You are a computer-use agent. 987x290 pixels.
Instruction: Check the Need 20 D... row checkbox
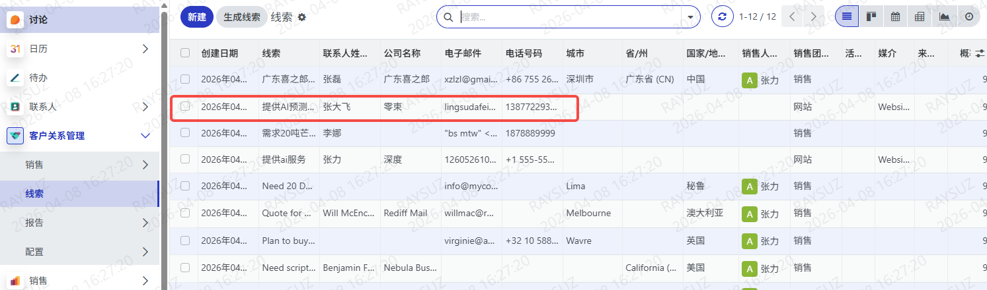coord(185,187)
